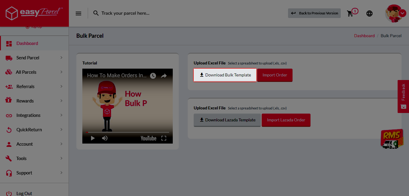Click the YouTube logo on video
The width and height of the screenshot is (409, 196).
149,138
